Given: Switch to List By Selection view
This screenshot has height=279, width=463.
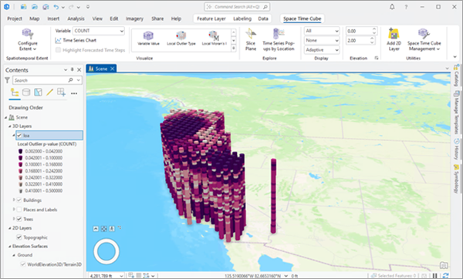Looking at the screenshot, I should point(38,92).
